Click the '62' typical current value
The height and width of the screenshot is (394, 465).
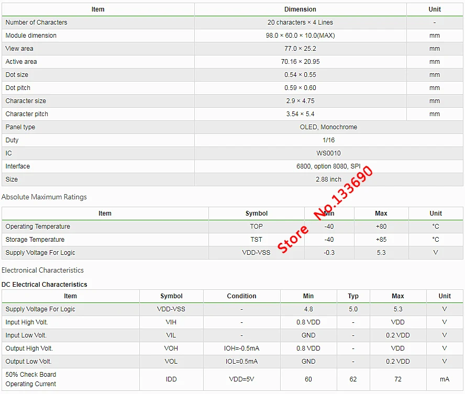pos(353,379)
